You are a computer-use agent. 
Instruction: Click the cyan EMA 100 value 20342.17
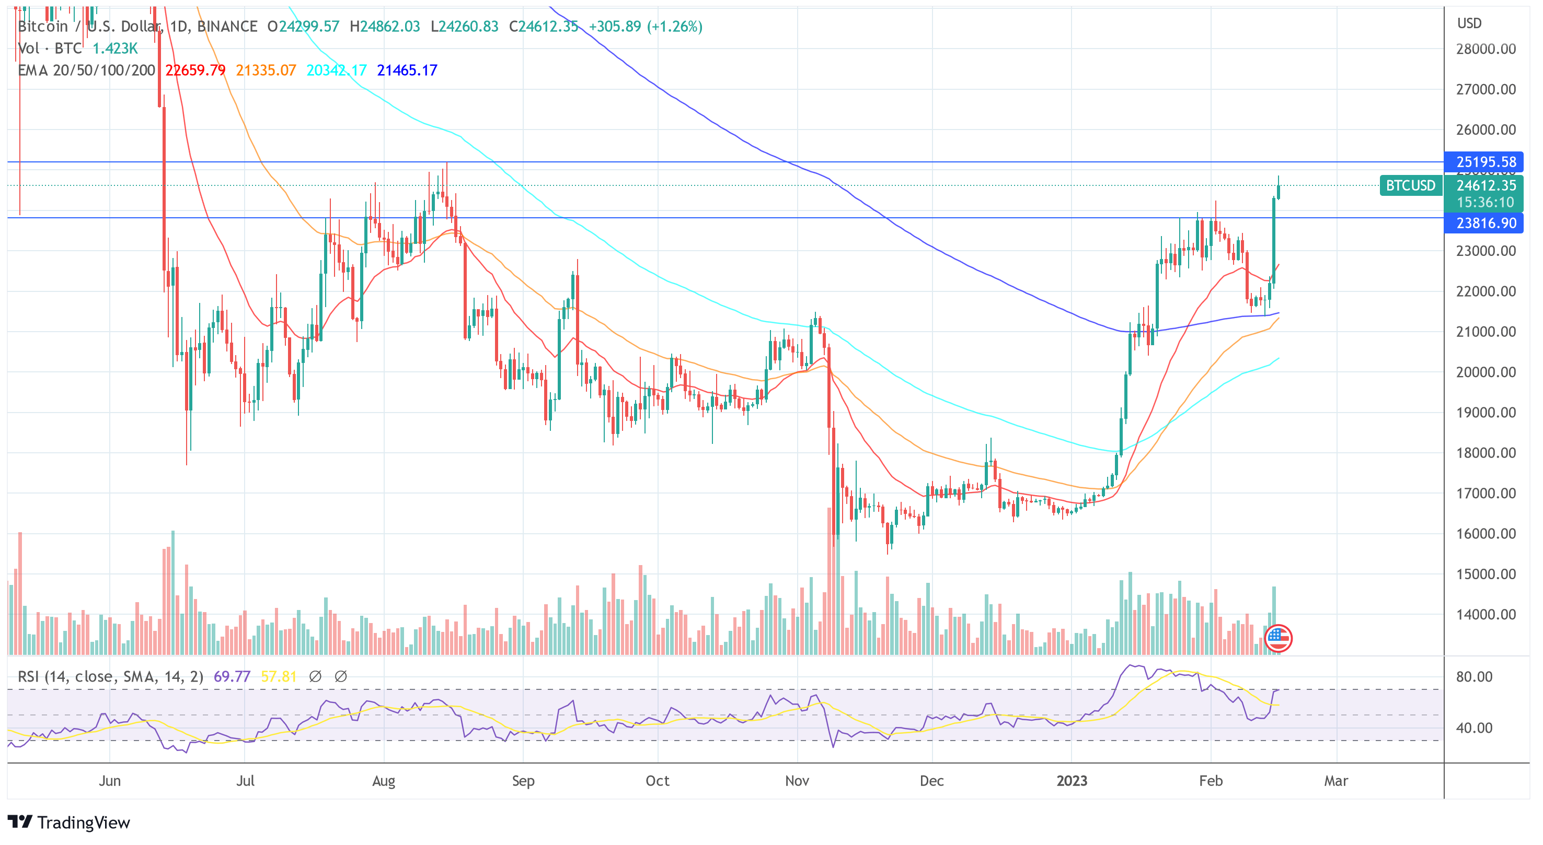[x=337, y=71]
